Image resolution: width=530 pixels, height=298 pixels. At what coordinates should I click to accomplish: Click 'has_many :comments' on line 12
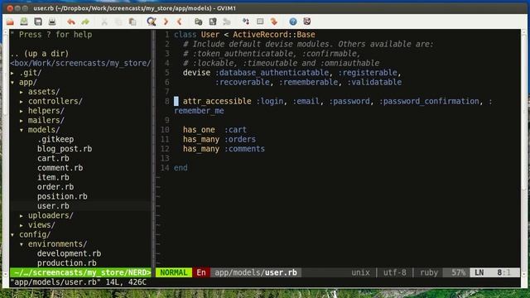(224, 149)
